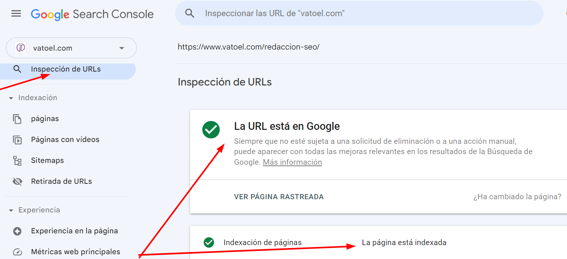Expand the Indexación de páginas row
Viewport: 567px width, 259px height.
coord(378,242)
